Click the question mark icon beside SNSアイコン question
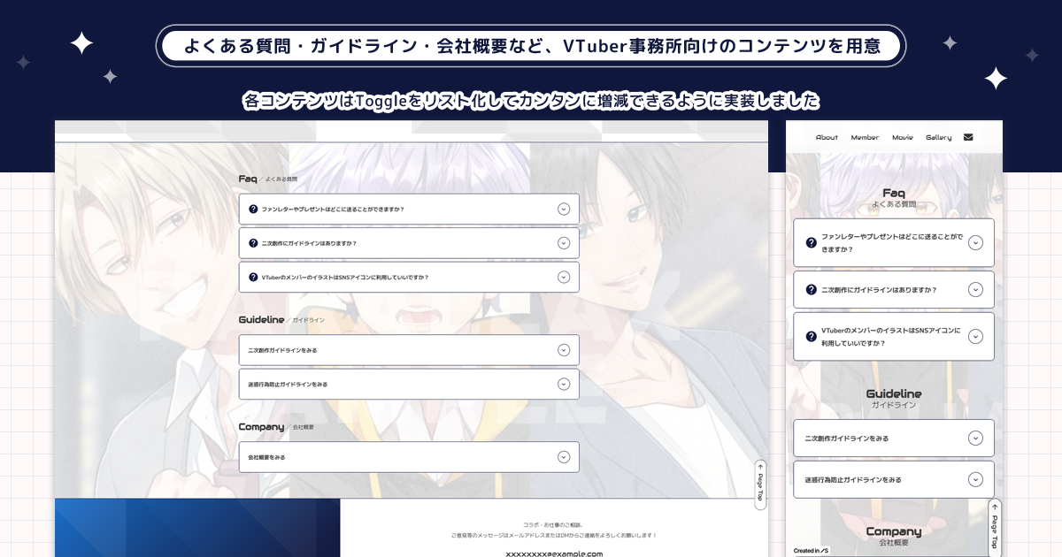1062x557 pixels. coord(251,277)
